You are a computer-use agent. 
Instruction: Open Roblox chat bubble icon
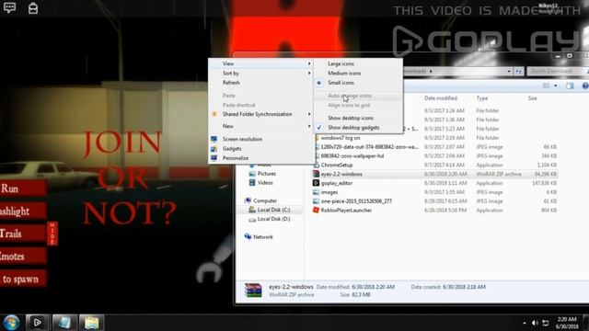[9, 7]
